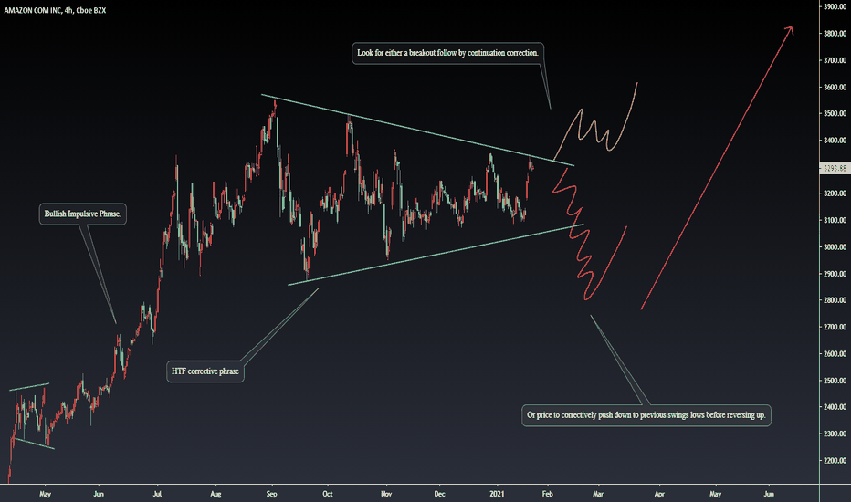This screenshot has width=851, height=502.
Task: Click the 2700.00 price axis label
Action: 835,327
